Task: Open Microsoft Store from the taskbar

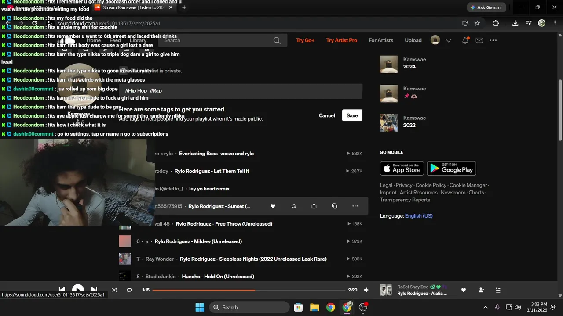Action: 298,307
